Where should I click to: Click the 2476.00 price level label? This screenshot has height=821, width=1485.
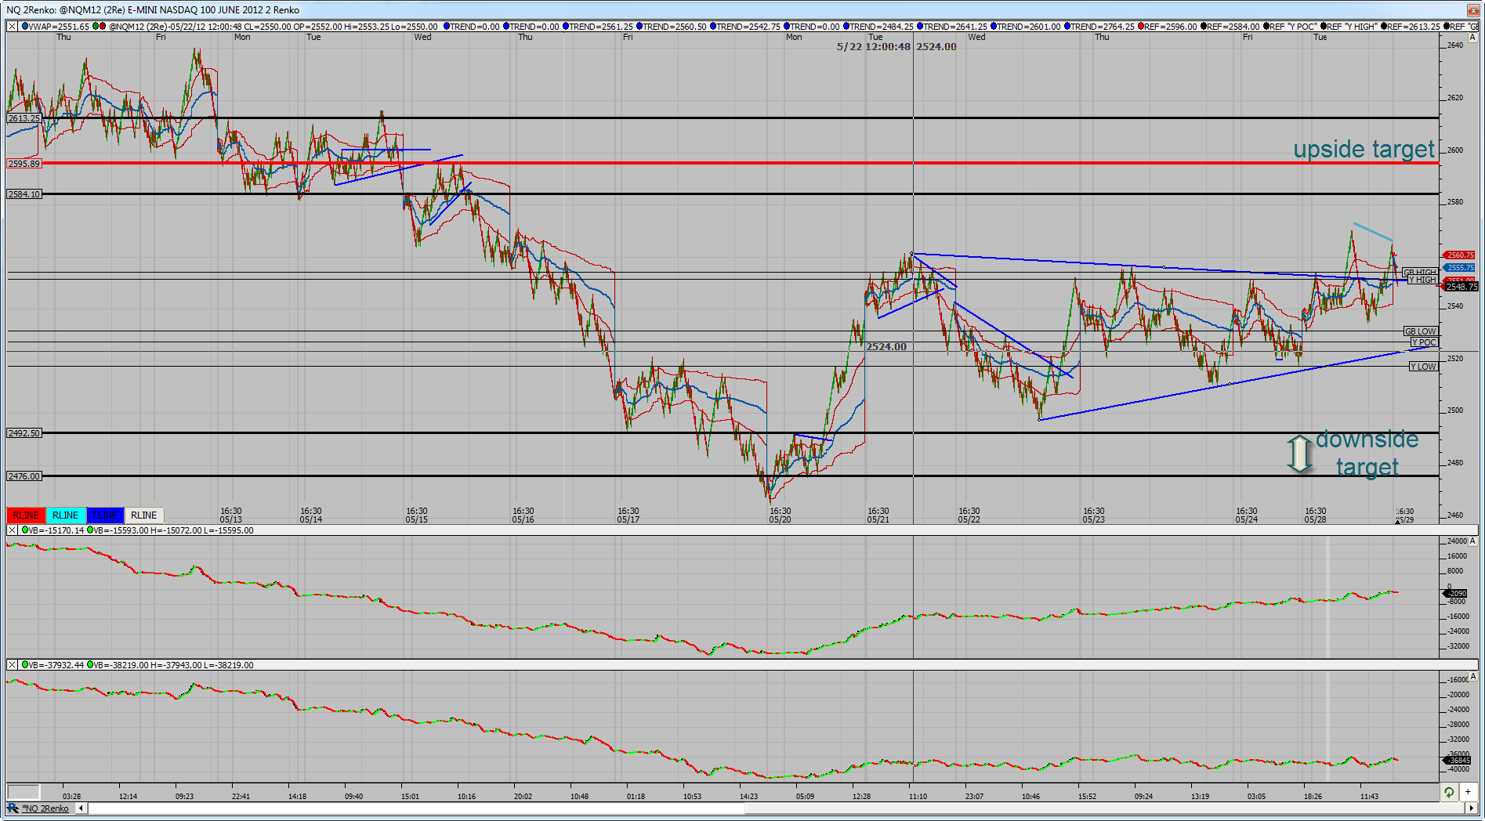tap(24, 476)
